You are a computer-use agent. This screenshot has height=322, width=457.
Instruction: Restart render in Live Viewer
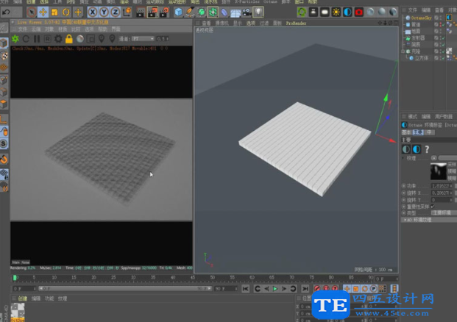pos(26,39)
